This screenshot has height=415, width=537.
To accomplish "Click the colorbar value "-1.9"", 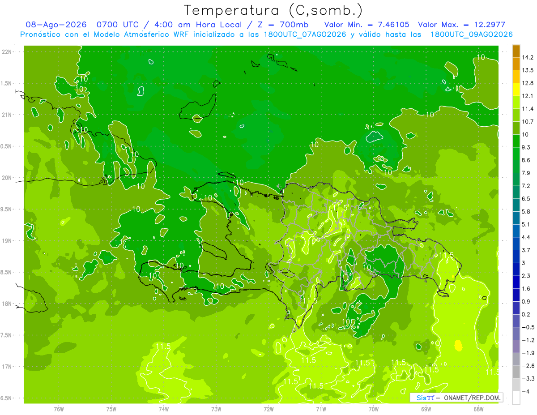I will [x=528, y=353].
